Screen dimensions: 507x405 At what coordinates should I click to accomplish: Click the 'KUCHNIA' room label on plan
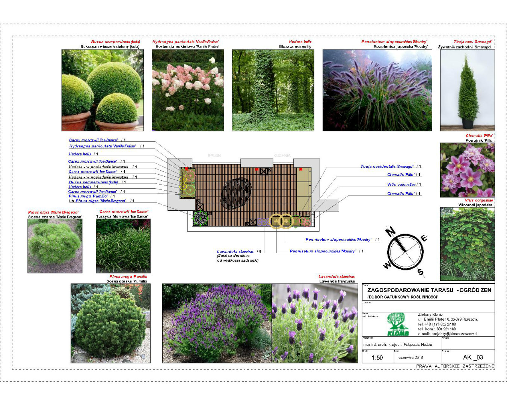pyautogui.click(x=282, y=155)
